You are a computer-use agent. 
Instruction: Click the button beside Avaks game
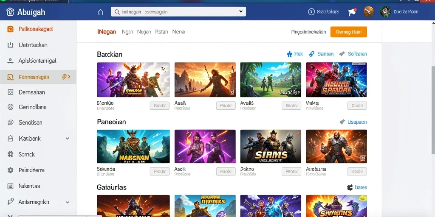point(291,106)
